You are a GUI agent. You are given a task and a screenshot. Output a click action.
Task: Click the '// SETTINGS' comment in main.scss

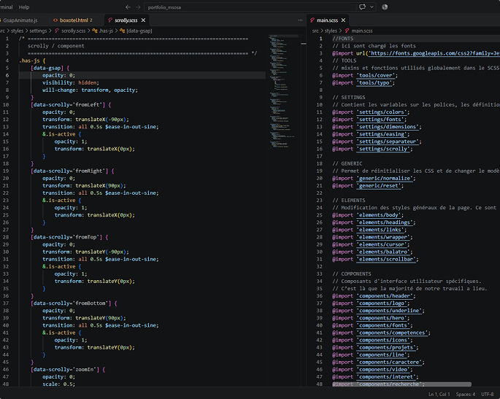pos(349,97)
